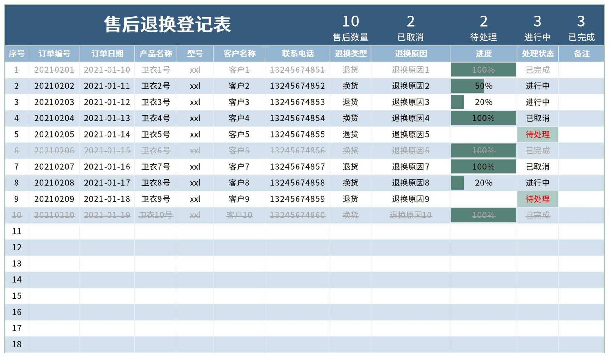Select the 卫衣3号 product cell
The width and height of the screenshot is (609, 357).
coord(155,102)
